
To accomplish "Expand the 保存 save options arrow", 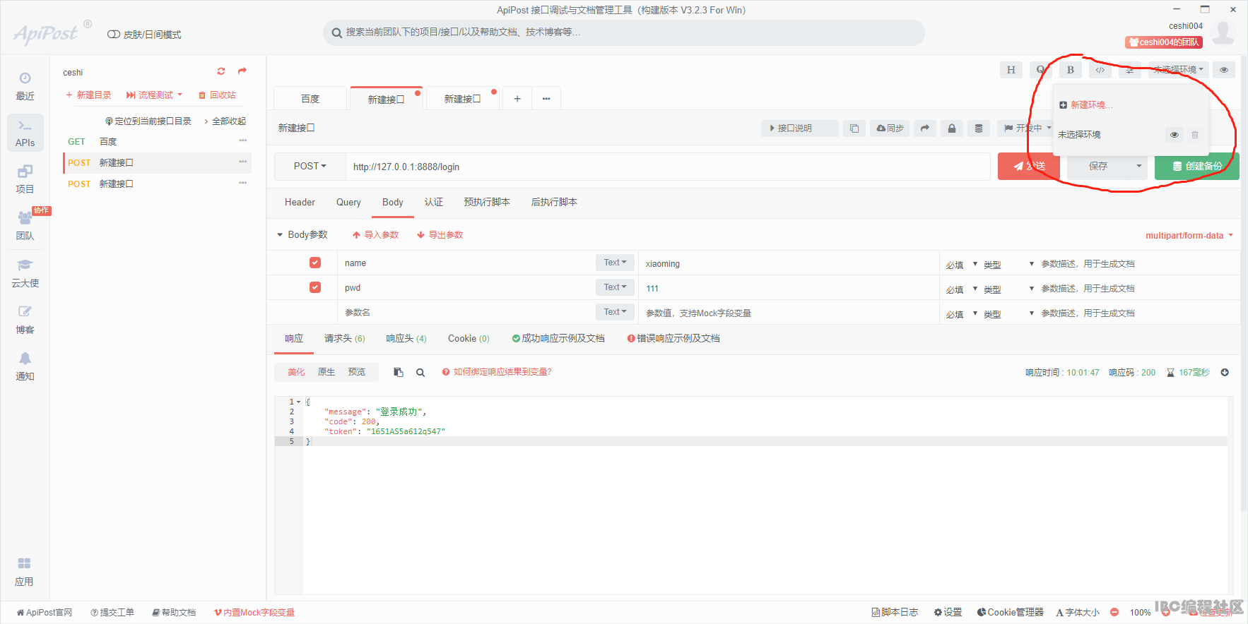I will coord(1138,167).
